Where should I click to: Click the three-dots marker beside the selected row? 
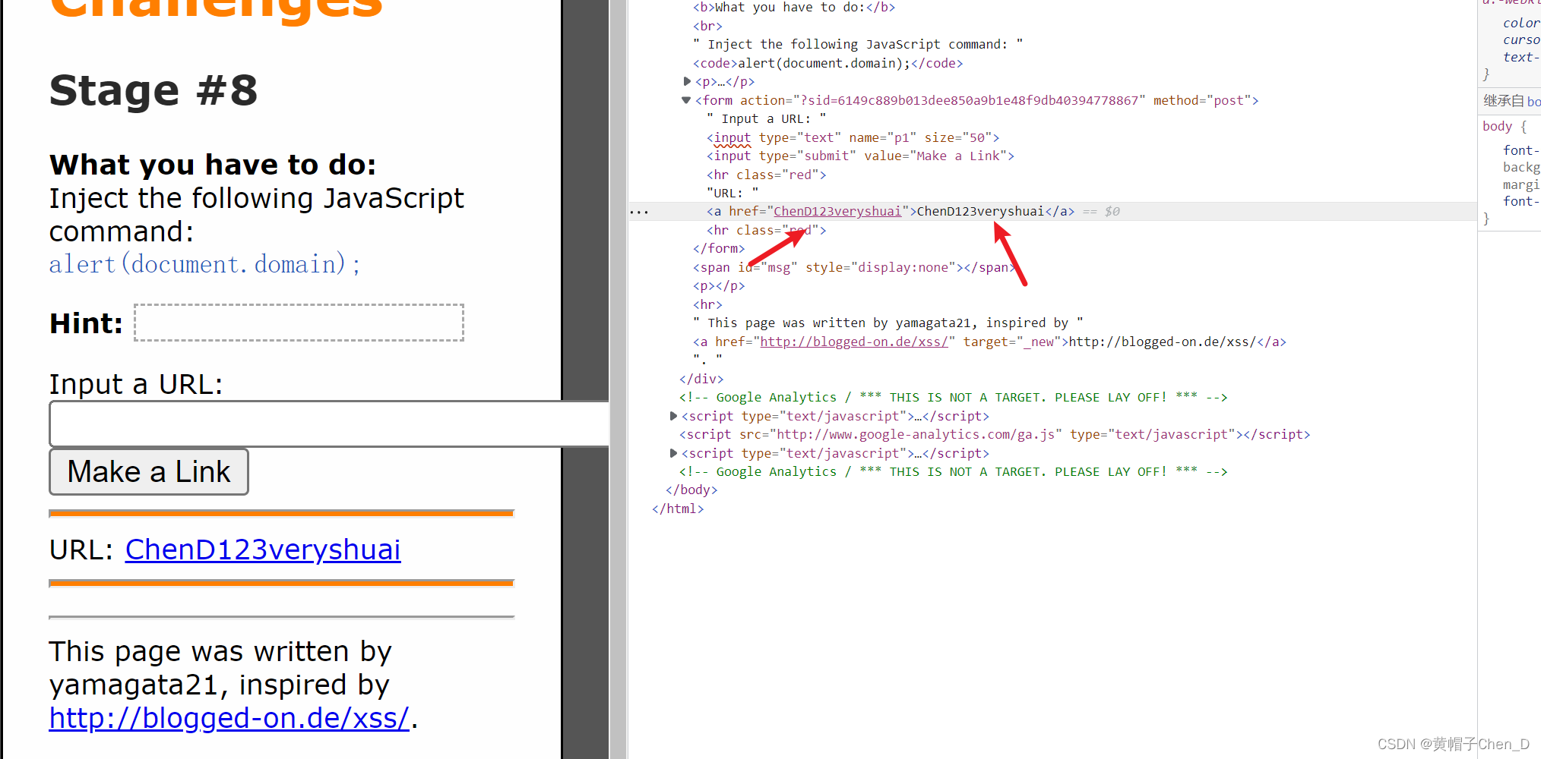(639, 212)
